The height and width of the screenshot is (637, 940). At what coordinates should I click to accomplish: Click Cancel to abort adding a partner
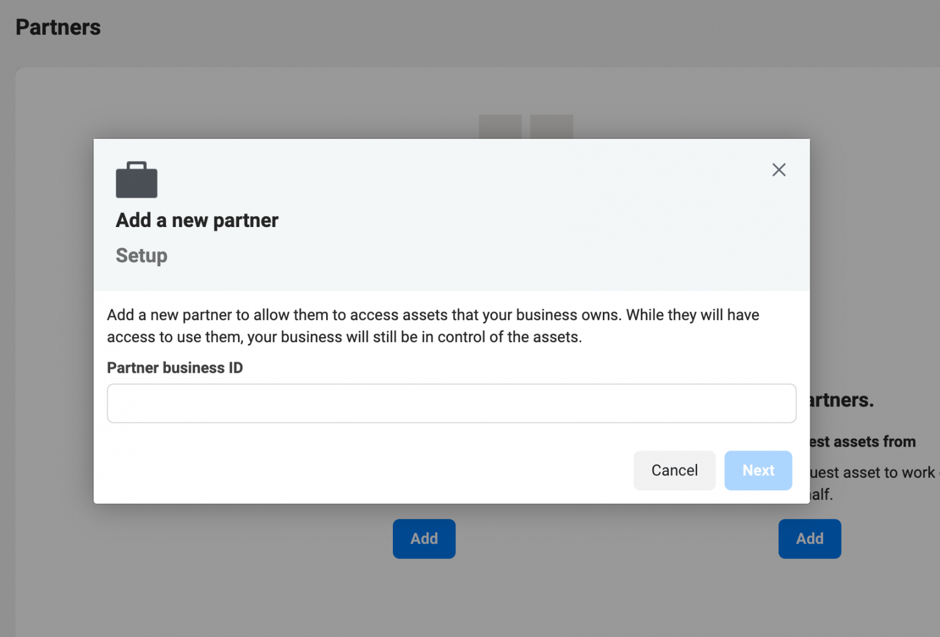[674, 470]
